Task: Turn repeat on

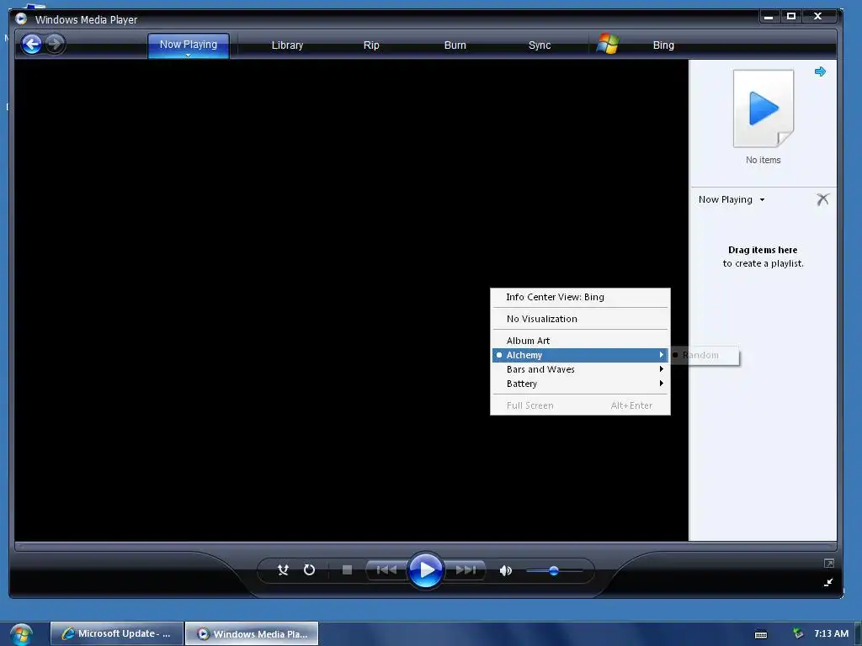Action: click(310, 570)
